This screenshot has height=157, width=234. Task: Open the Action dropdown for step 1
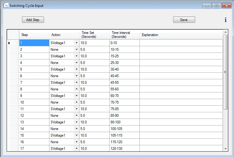[76, 43]
